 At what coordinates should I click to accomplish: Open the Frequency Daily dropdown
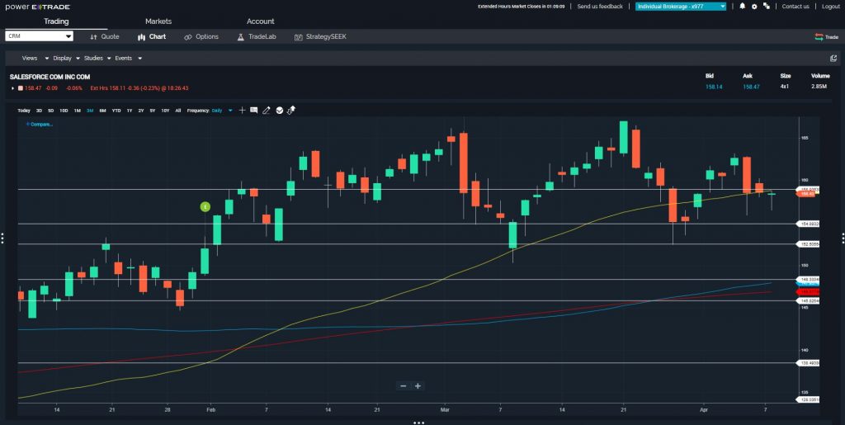222,111
